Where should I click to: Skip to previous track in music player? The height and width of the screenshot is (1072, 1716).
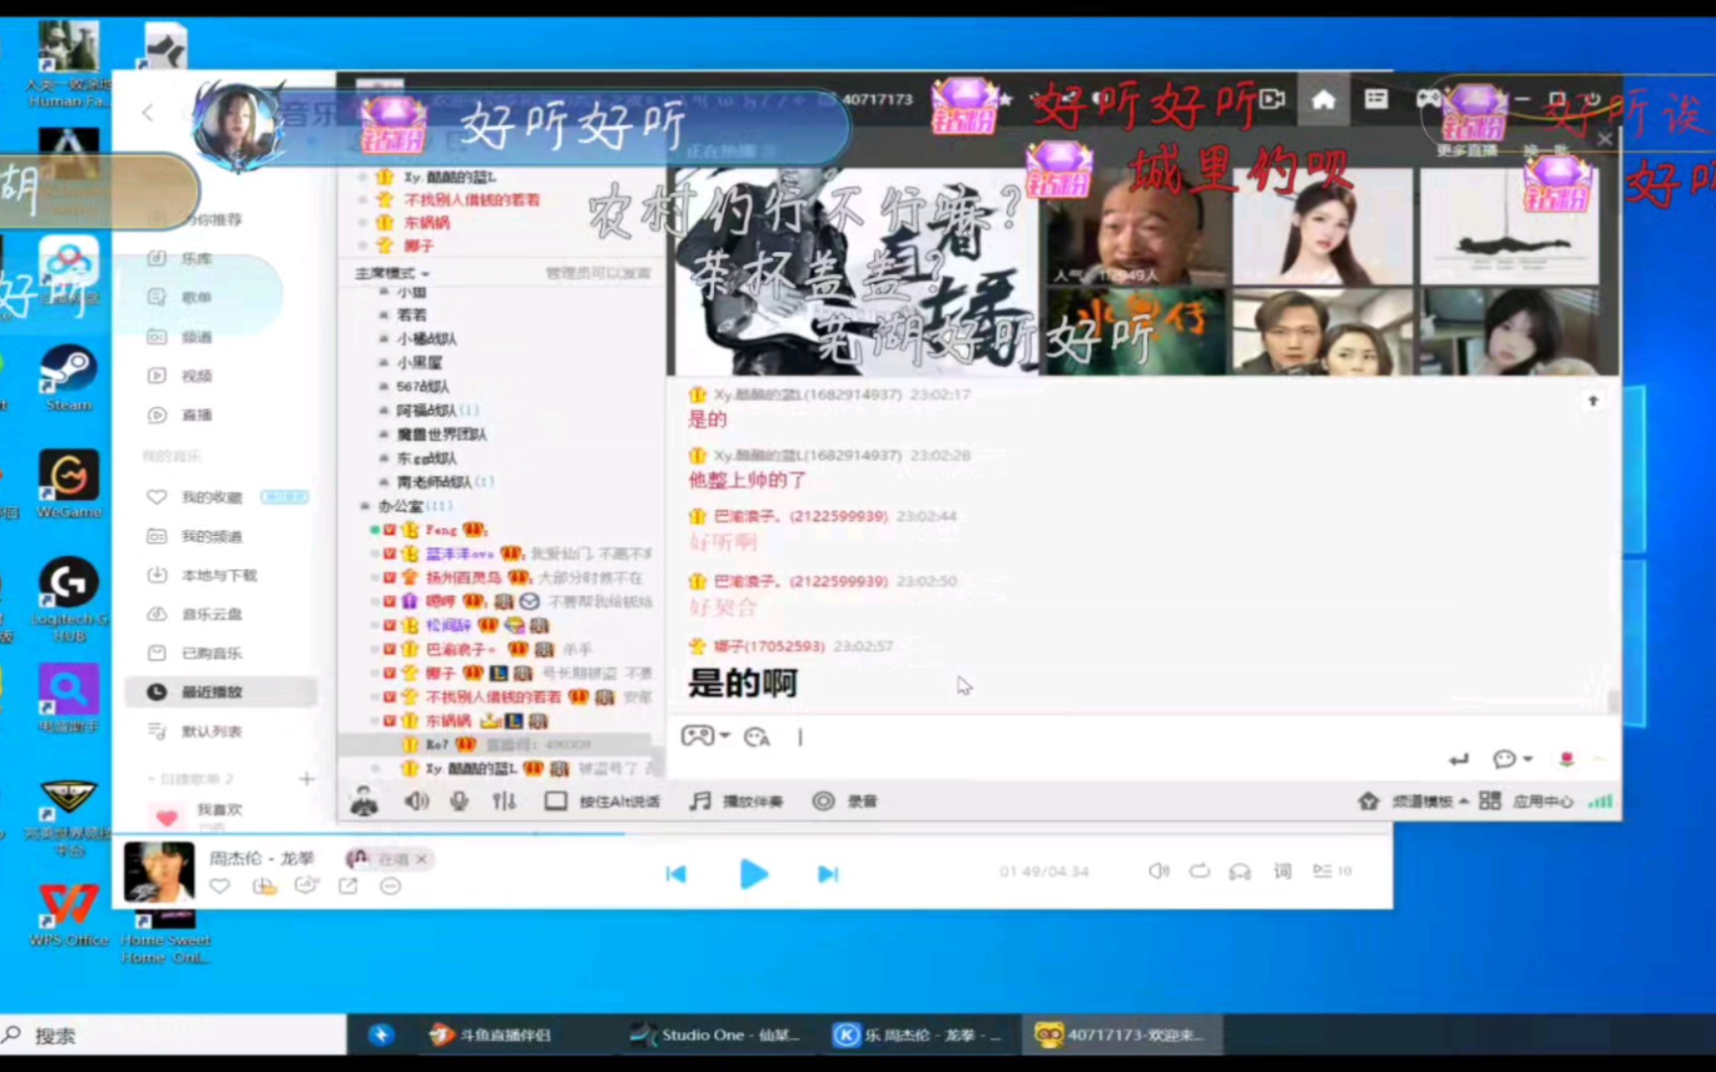[x=676, y=873]
